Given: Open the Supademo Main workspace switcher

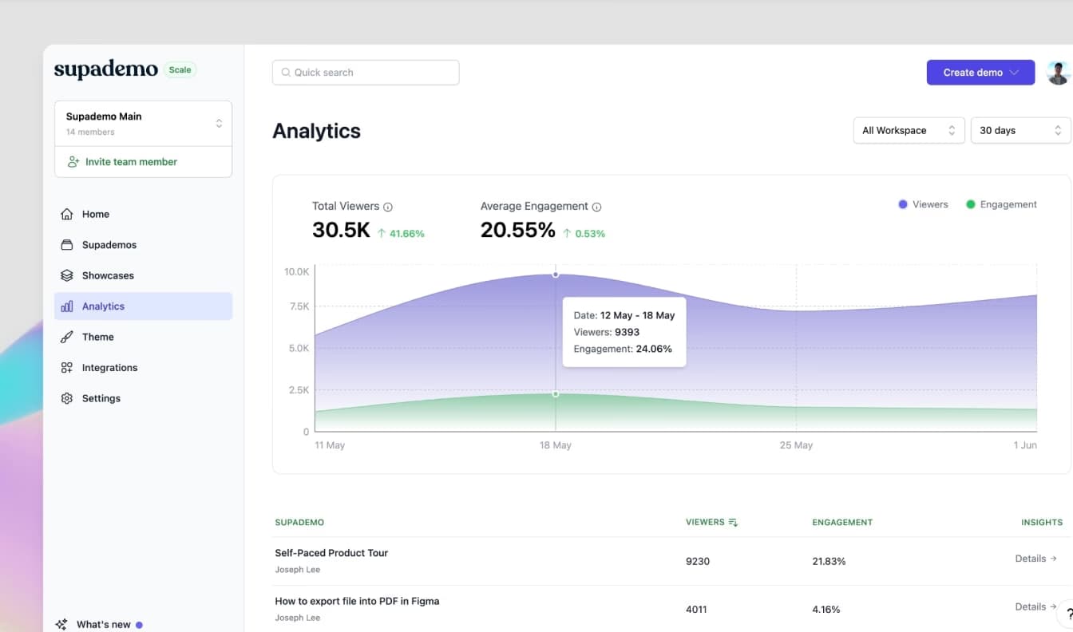Looking at the screenshot, I should coord(142,123).
